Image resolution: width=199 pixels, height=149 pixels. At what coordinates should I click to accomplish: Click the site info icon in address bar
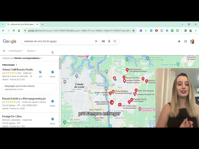25,30
